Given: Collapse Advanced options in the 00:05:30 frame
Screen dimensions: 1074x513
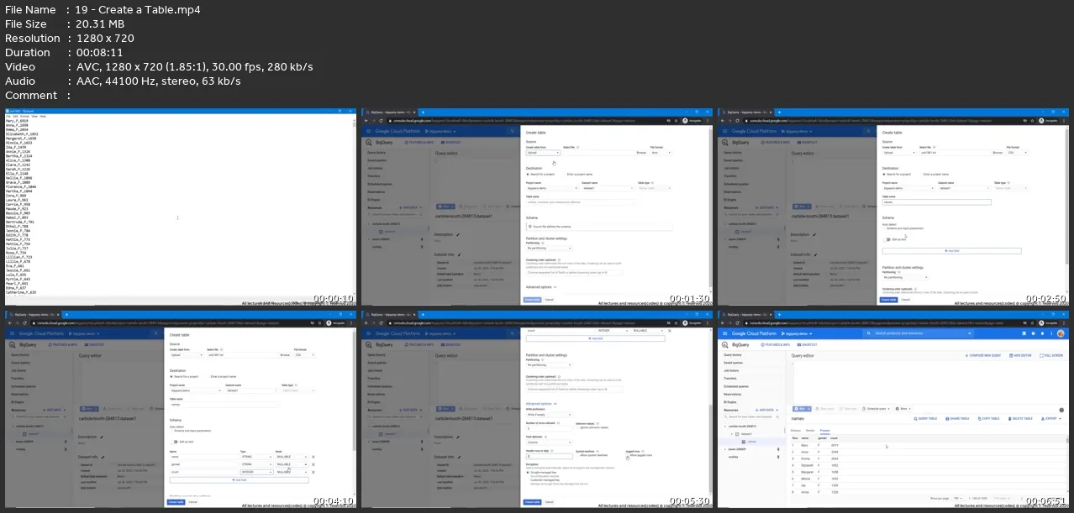Looking at the screenshot, I should point(540,404).
